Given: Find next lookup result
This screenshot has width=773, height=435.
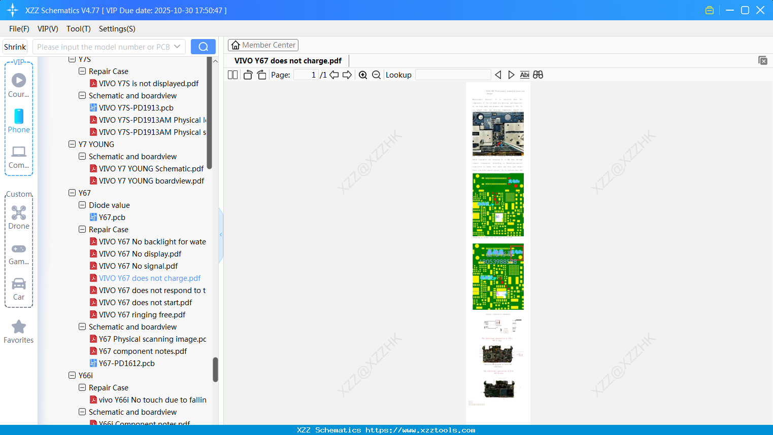Looking at the screenshot, I should (511, 75).
